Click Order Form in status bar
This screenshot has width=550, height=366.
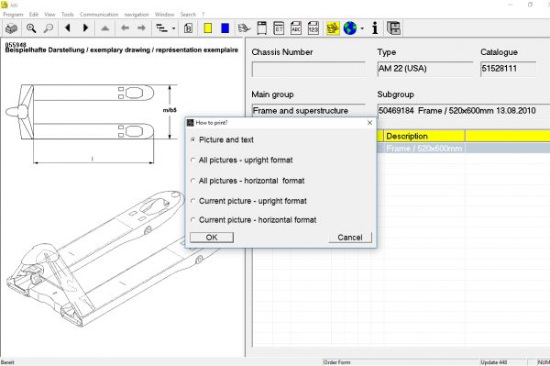tap(336, 362)
